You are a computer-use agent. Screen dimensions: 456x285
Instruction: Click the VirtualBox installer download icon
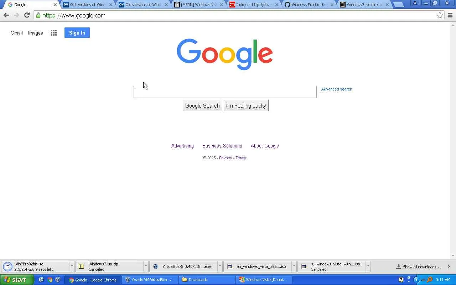(x=155, y=266)
